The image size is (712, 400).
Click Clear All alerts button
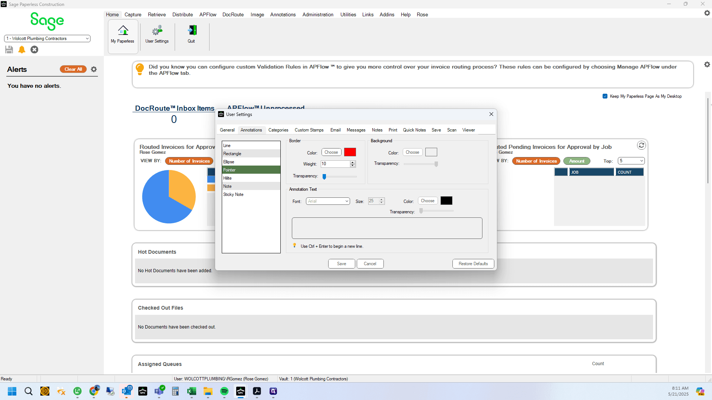tap(73, 69)
